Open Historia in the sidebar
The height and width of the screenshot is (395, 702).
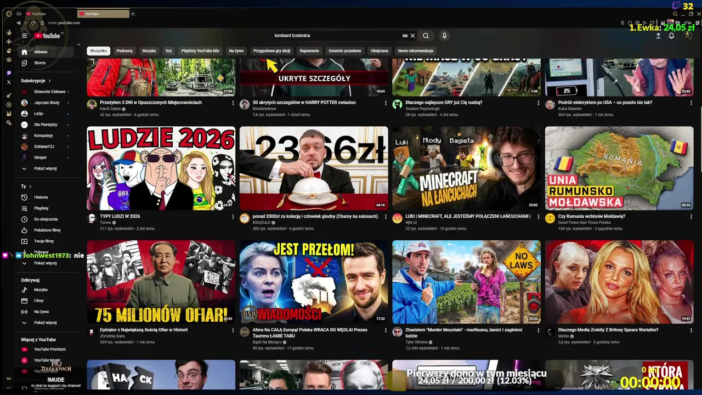tap(45, 198)
